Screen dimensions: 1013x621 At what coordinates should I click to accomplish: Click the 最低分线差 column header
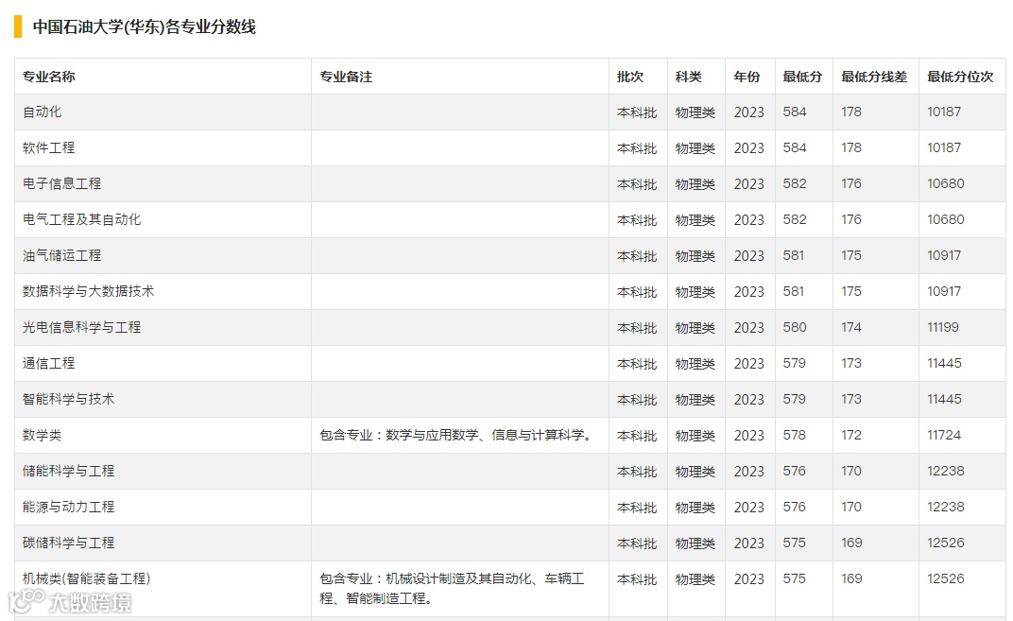pyautogui.click(x=874, y=77)
